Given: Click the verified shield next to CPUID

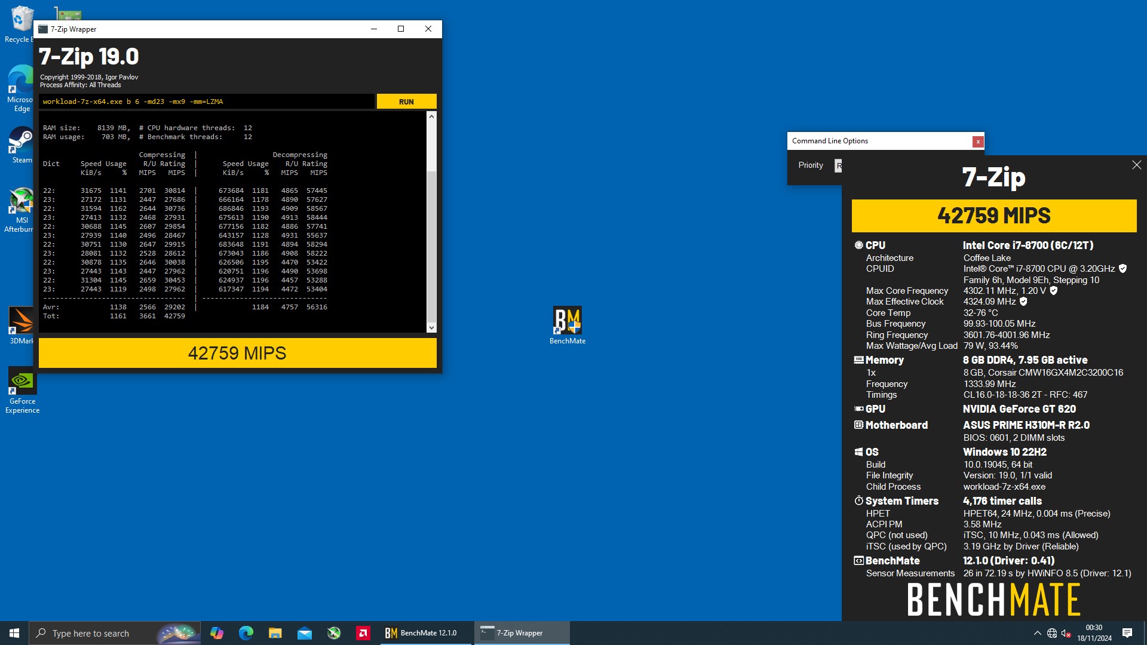Looking at the screenshot, I should click(1123, 269).
